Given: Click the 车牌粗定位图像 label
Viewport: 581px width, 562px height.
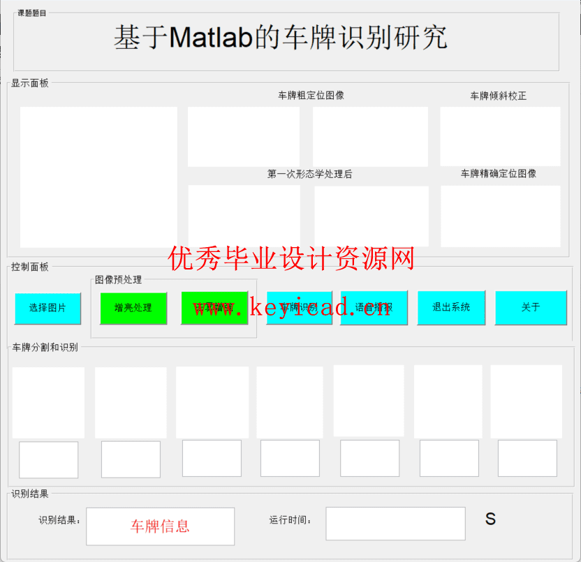Looking at the screenshot, I should pos(311,96).
